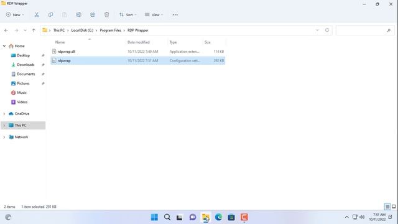Viewport: 398px width, 224px height.
Task: Show hidden system tray icons
Action: 347,217
